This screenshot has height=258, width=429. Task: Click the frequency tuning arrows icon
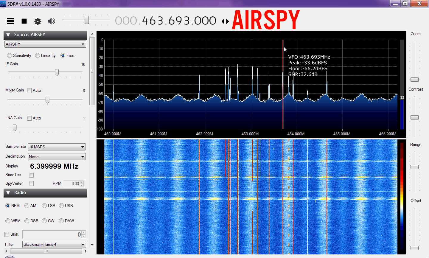pos(225,21)
